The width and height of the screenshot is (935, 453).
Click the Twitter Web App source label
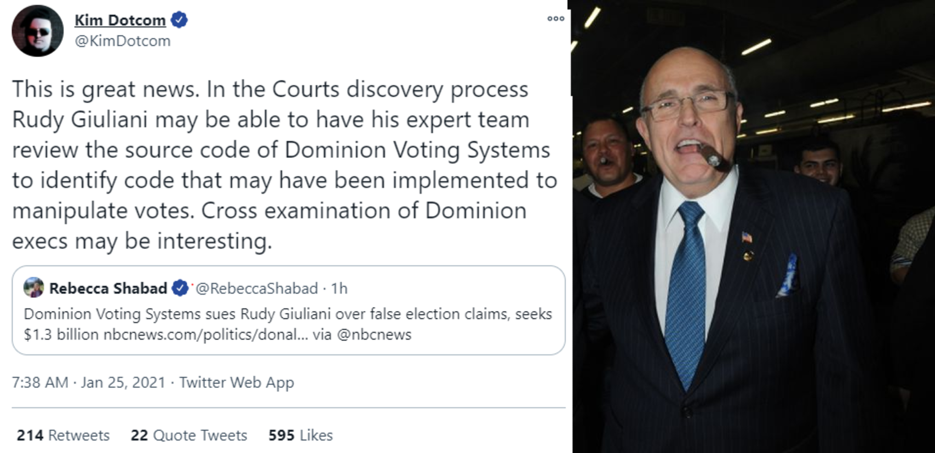237,382
